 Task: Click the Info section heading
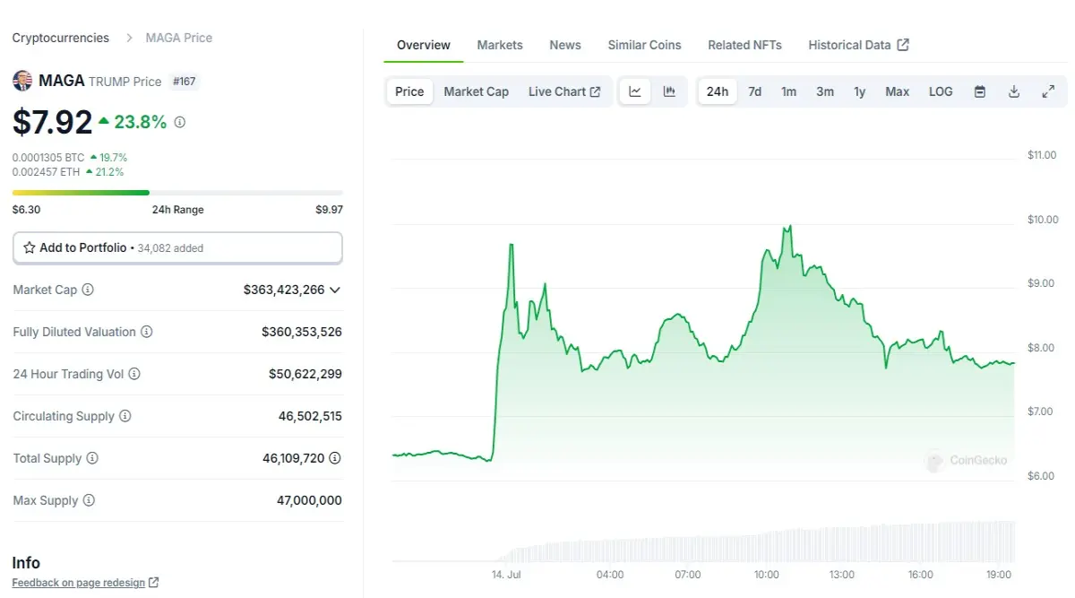[x=26, y=563]
